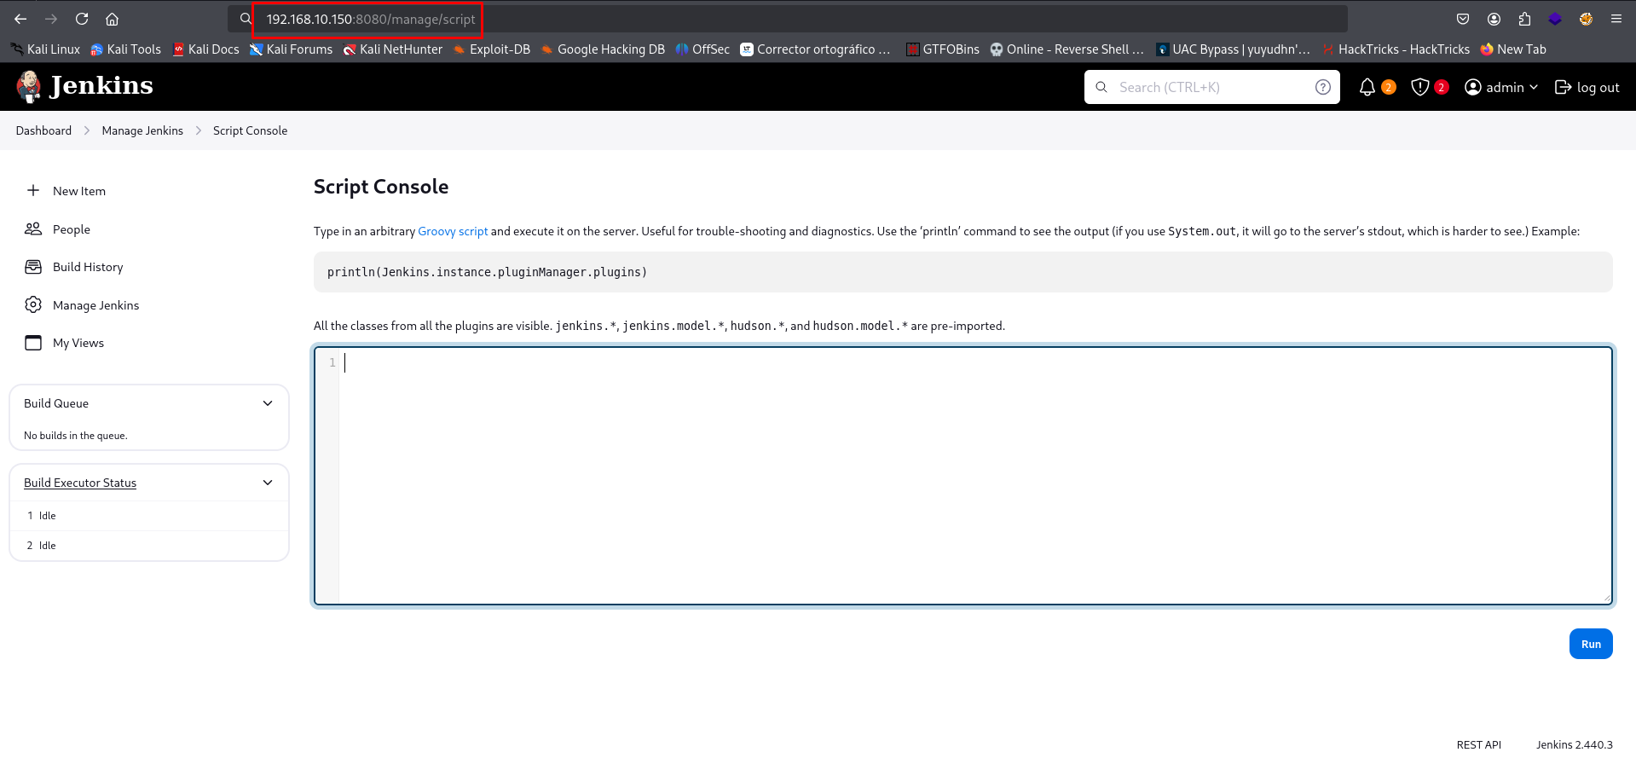Open the browser extensions puzzle icon
1636x758 pixels.
point(1524,19)
